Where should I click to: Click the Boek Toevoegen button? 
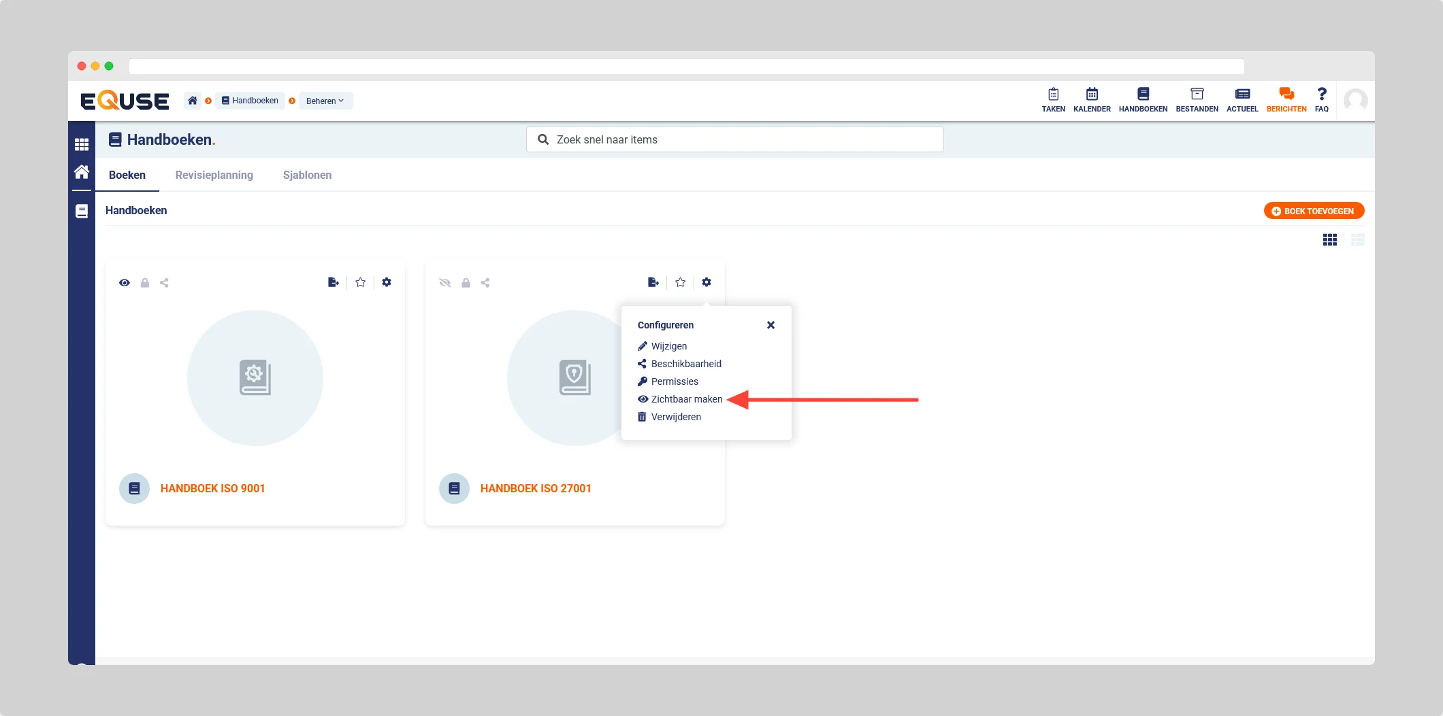coord(1314,211)
